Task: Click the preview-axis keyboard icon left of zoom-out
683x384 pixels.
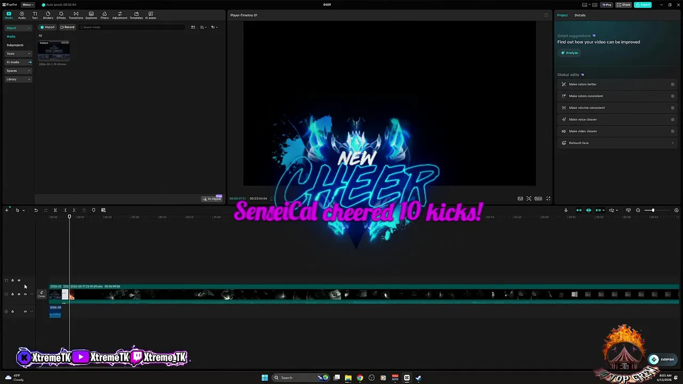Action: click(x=628, y=210)
